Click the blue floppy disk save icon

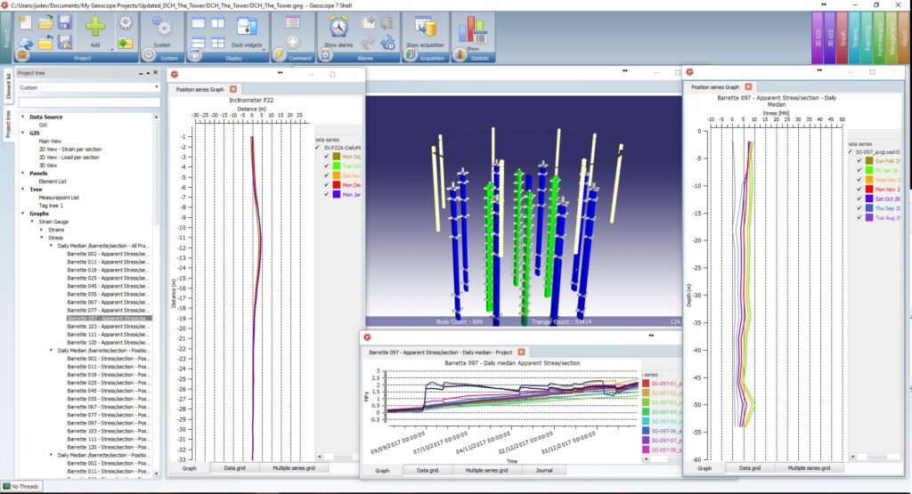(65, 22)
